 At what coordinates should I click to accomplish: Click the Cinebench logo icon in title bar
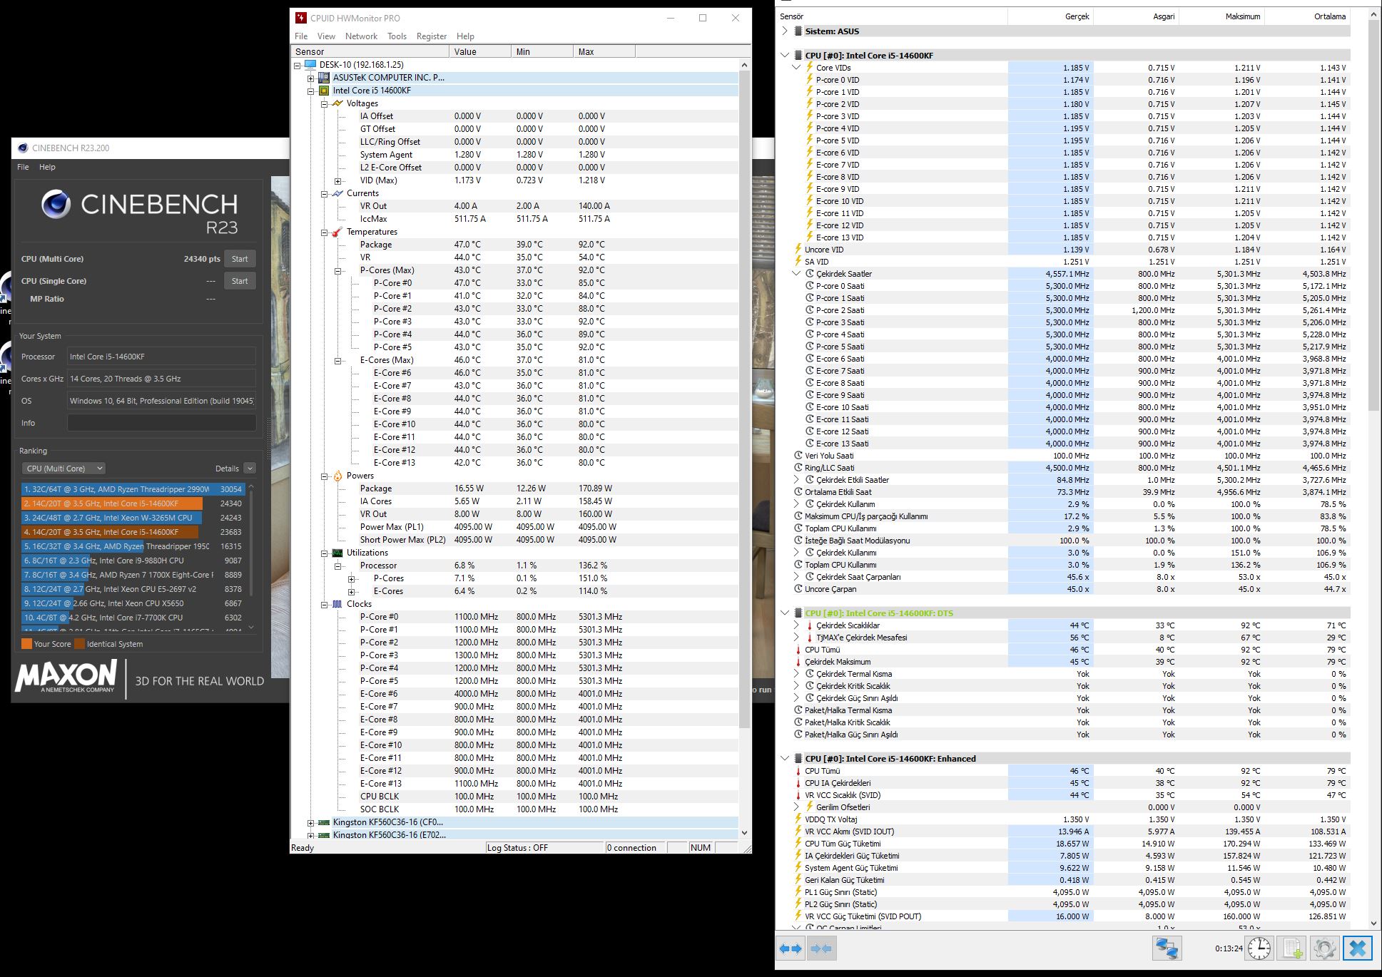click(x=22, y=148)
